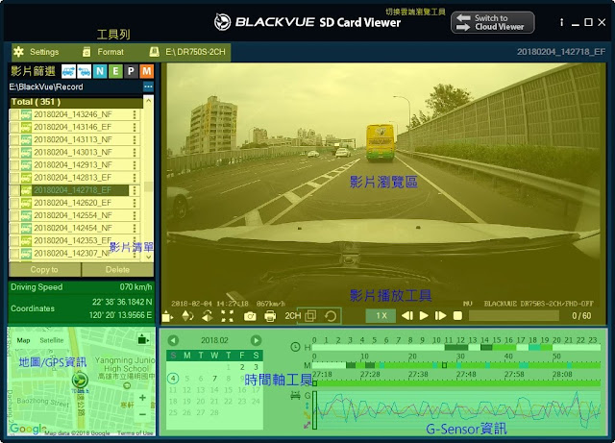
Task: Select video 20180204_142620_EF in list
Action: (x=73, y=203)
